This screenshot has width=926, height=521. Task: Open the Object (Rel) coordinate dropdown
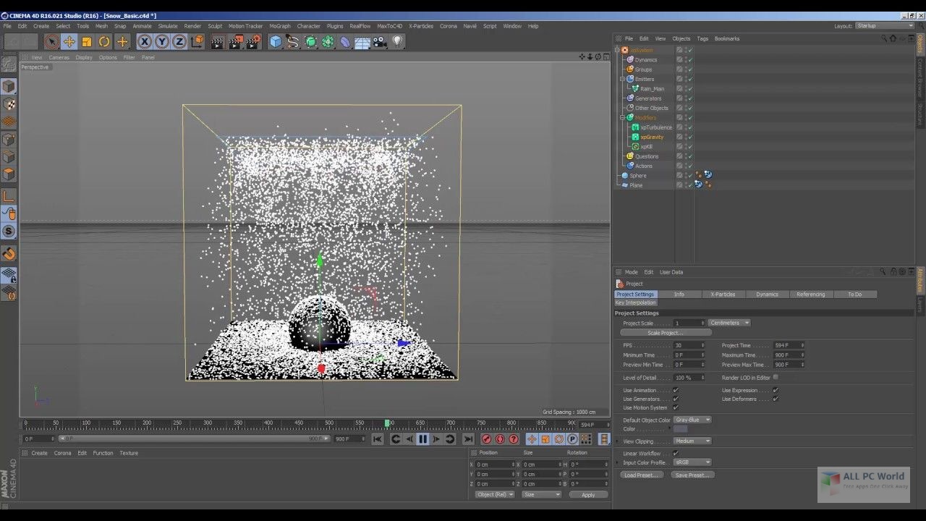[x=495, y=494]
